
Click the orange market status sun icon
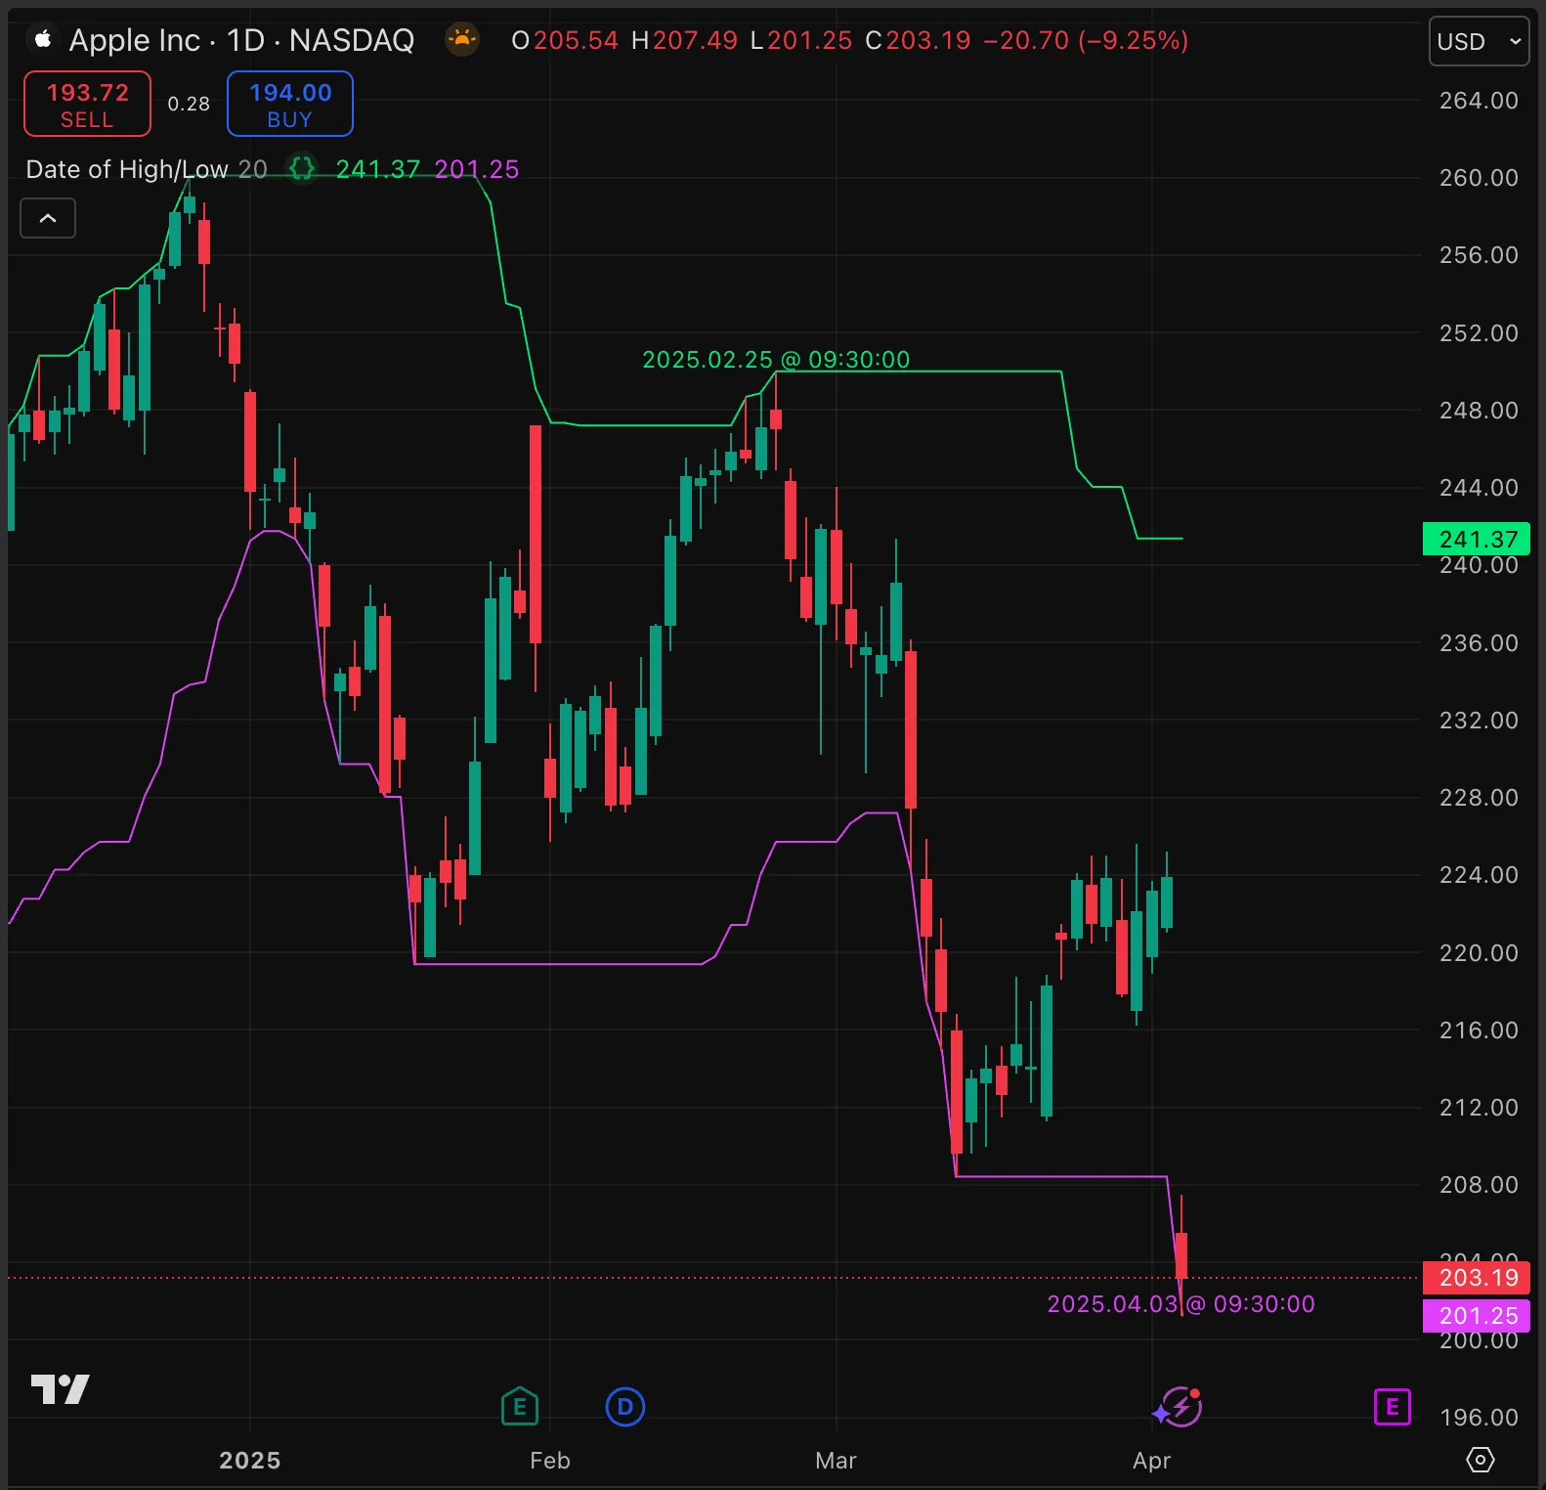pyautogui.click(x=462, y=40)
